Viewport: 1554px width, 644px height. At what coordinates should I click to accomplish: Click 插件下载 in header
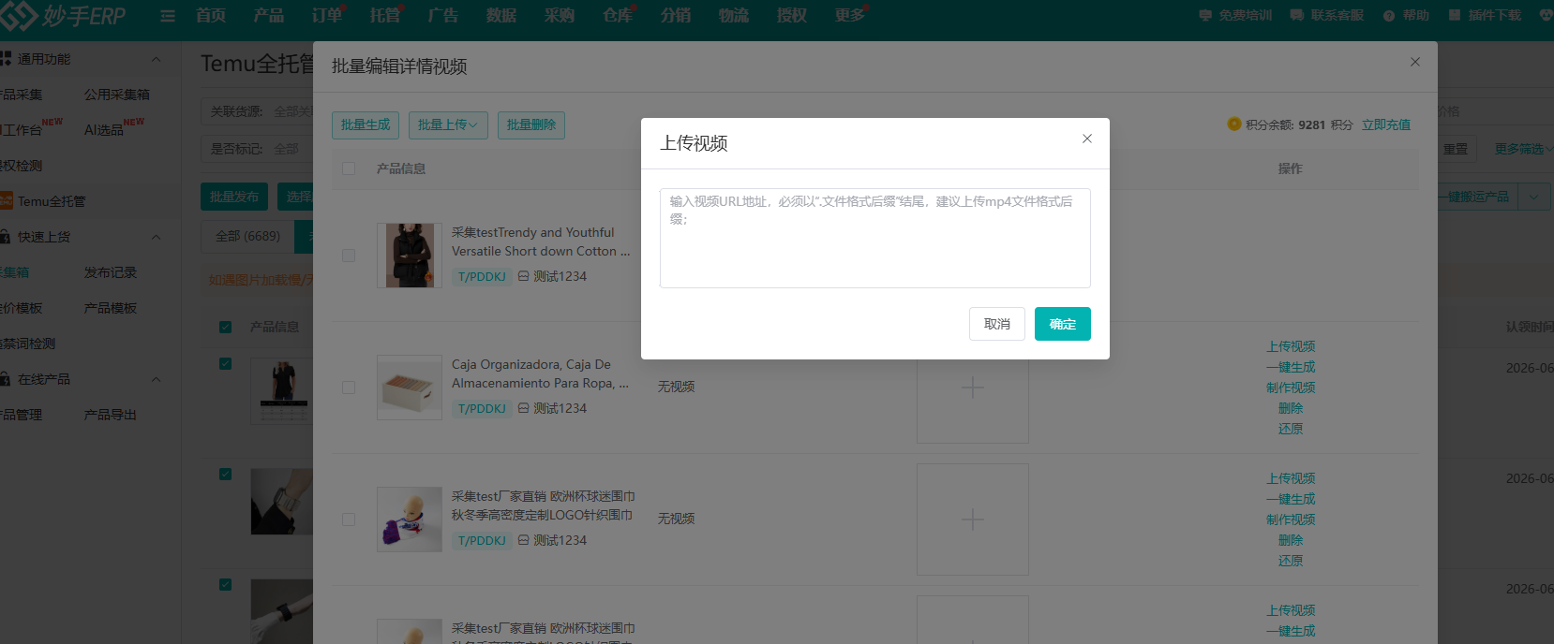[1486, 16]
